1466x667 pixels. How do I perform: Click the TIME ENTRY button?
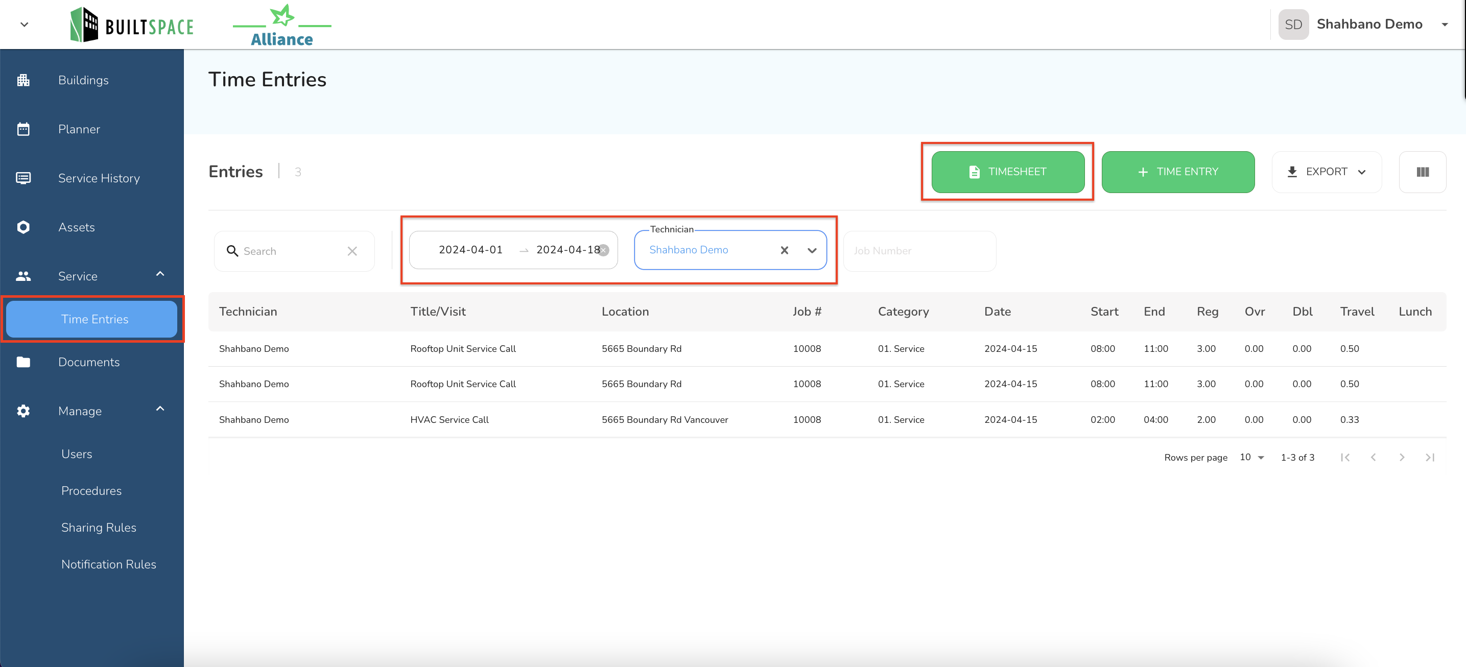click(x=1177, y=172)
